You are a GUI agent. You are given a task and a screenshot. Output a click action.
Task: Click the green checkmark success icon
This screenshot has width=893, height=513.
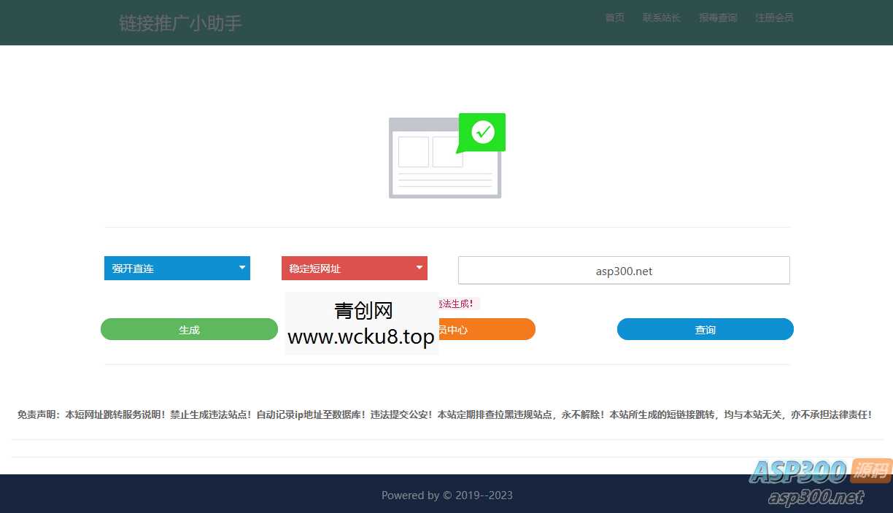[482, 133]
